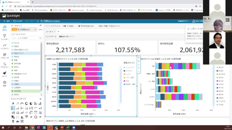Toggle the favorite star next to the analysis name
Image resolution: width=232 pixels, height=130 pixels.
(38, 21)
